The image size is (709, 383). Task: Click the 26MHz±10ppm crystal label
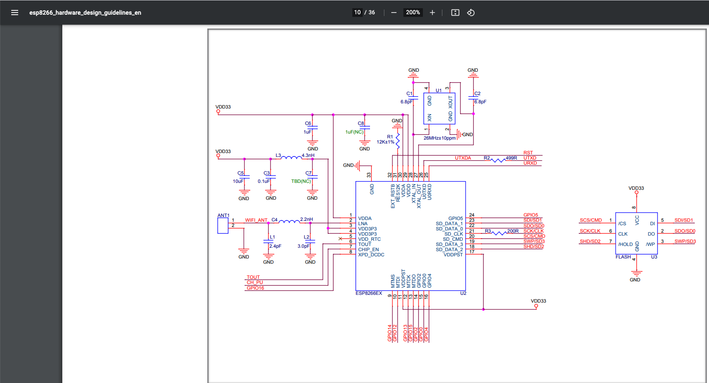point(440,138)
